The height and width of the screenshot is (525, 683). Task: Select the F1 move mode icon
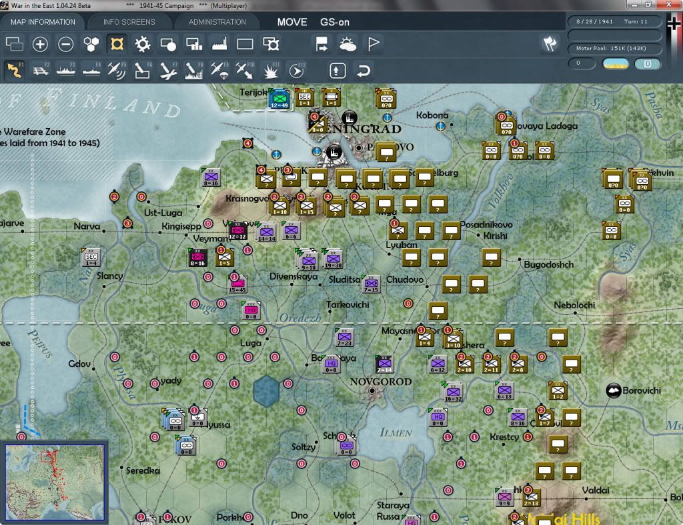[15, 70]
